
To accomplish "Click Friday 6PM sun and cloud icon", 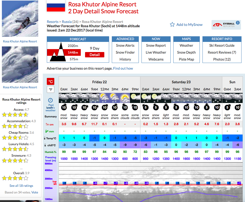I will pyautogui.click(x=125, y=98).
